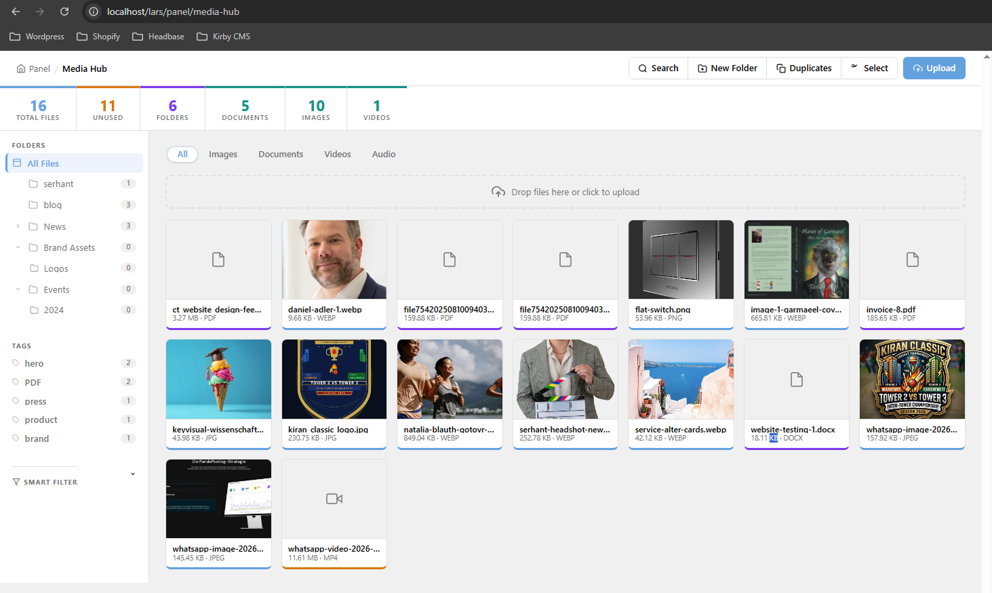Screen dimensions: 992x593
Task: Open the Duplicates finder
Action: click(804, 68)
